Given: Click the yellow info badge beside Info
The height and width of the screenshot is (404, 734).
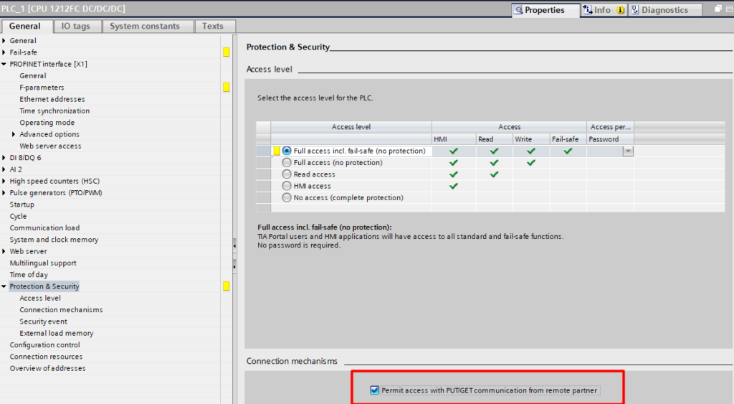Looking at the screenshot, I should click(x=620, y=10).
